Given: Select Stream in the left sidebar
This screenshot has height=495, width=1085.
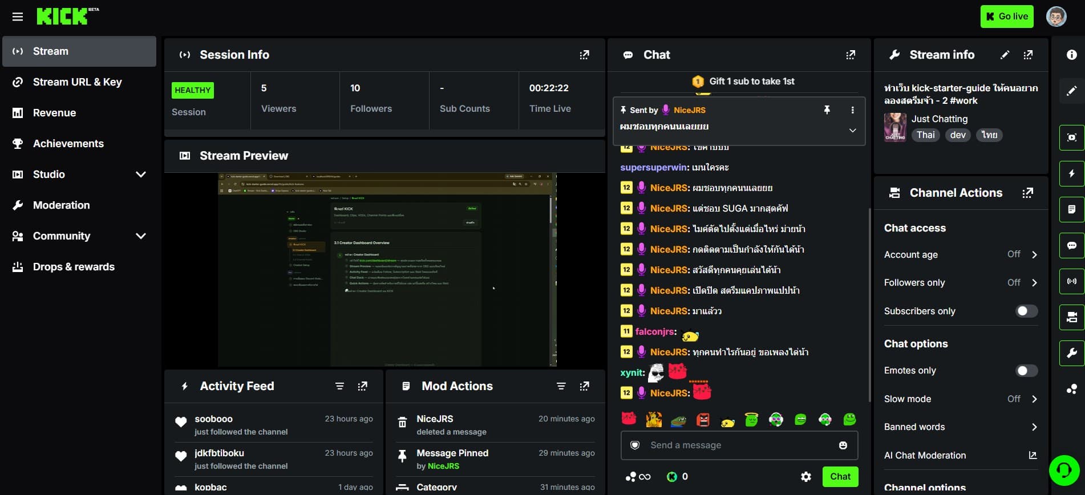Looking at the screenshot, I should pos(79,51).
